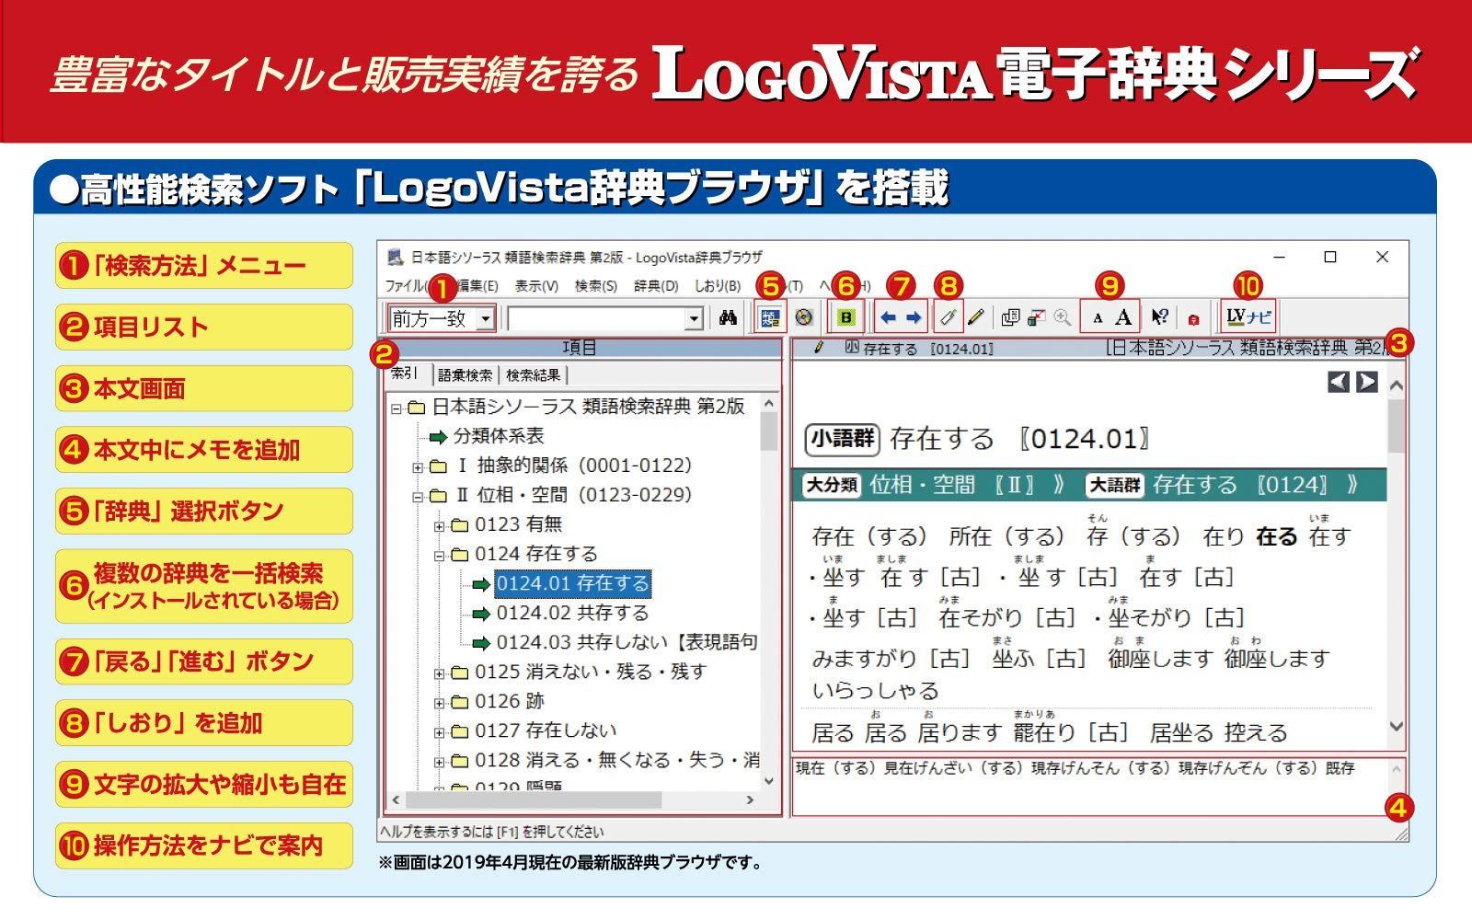Add a memo with the pencil icon
The height and width of the screenshot is (920, 1472).
coord(975,317)
